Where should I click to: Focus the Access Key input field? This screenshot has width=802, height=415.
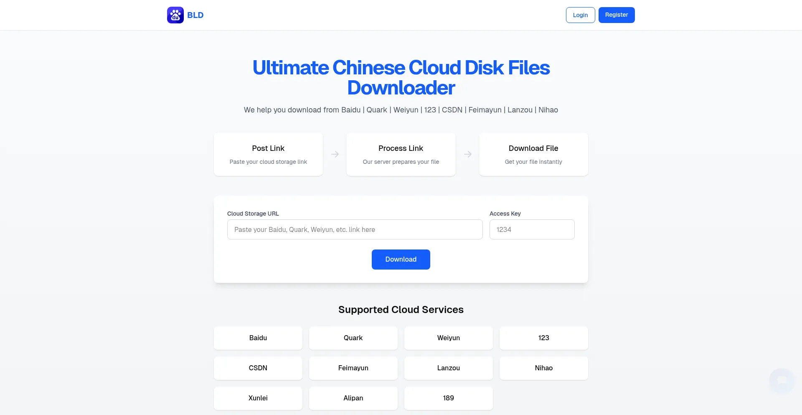tap(532, 229)
